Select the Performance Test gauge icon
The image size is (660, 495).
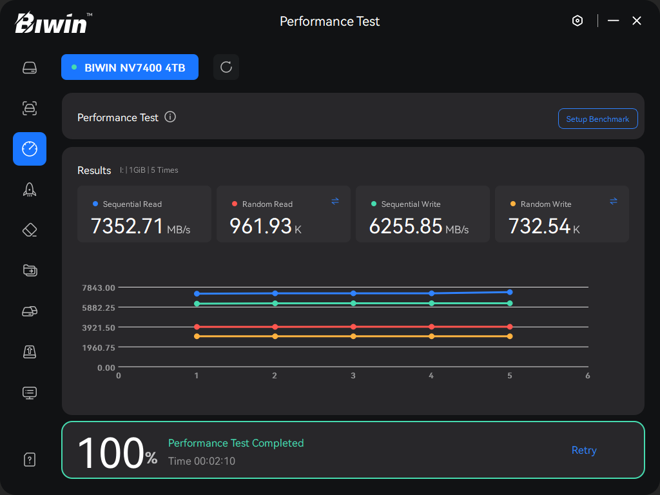click(30, 149)
